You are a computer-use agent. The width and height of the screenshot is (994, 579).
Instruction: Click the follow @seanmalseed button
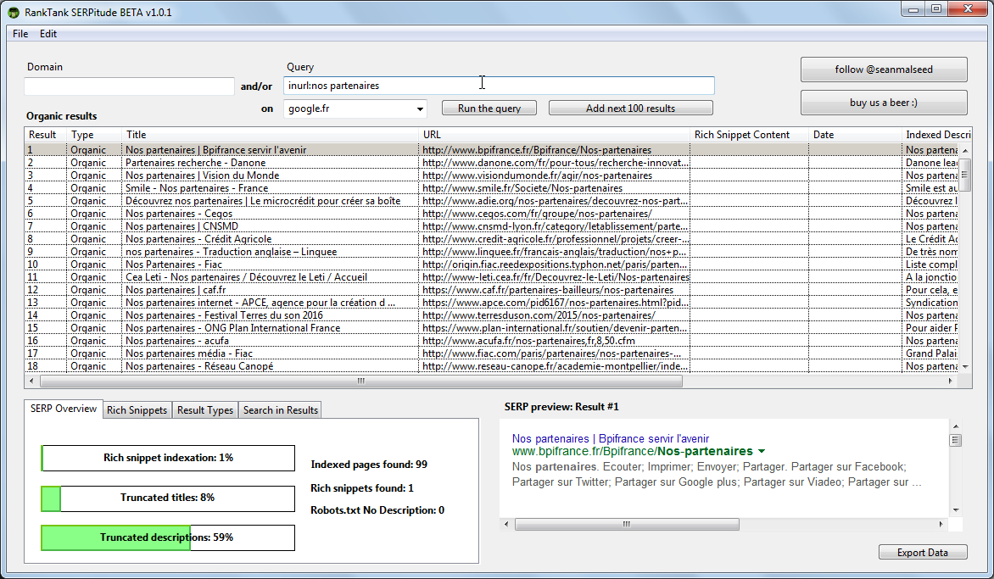883,70
